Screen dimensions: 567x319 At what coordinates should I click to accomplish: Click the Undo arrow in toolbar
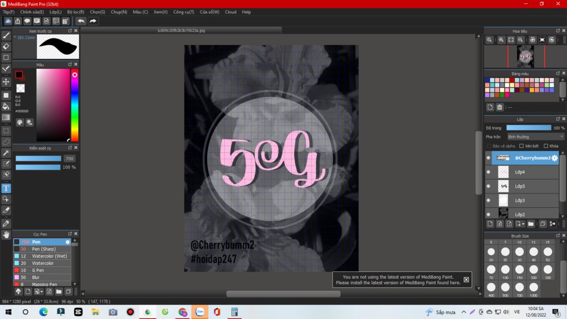click(81, 21)
